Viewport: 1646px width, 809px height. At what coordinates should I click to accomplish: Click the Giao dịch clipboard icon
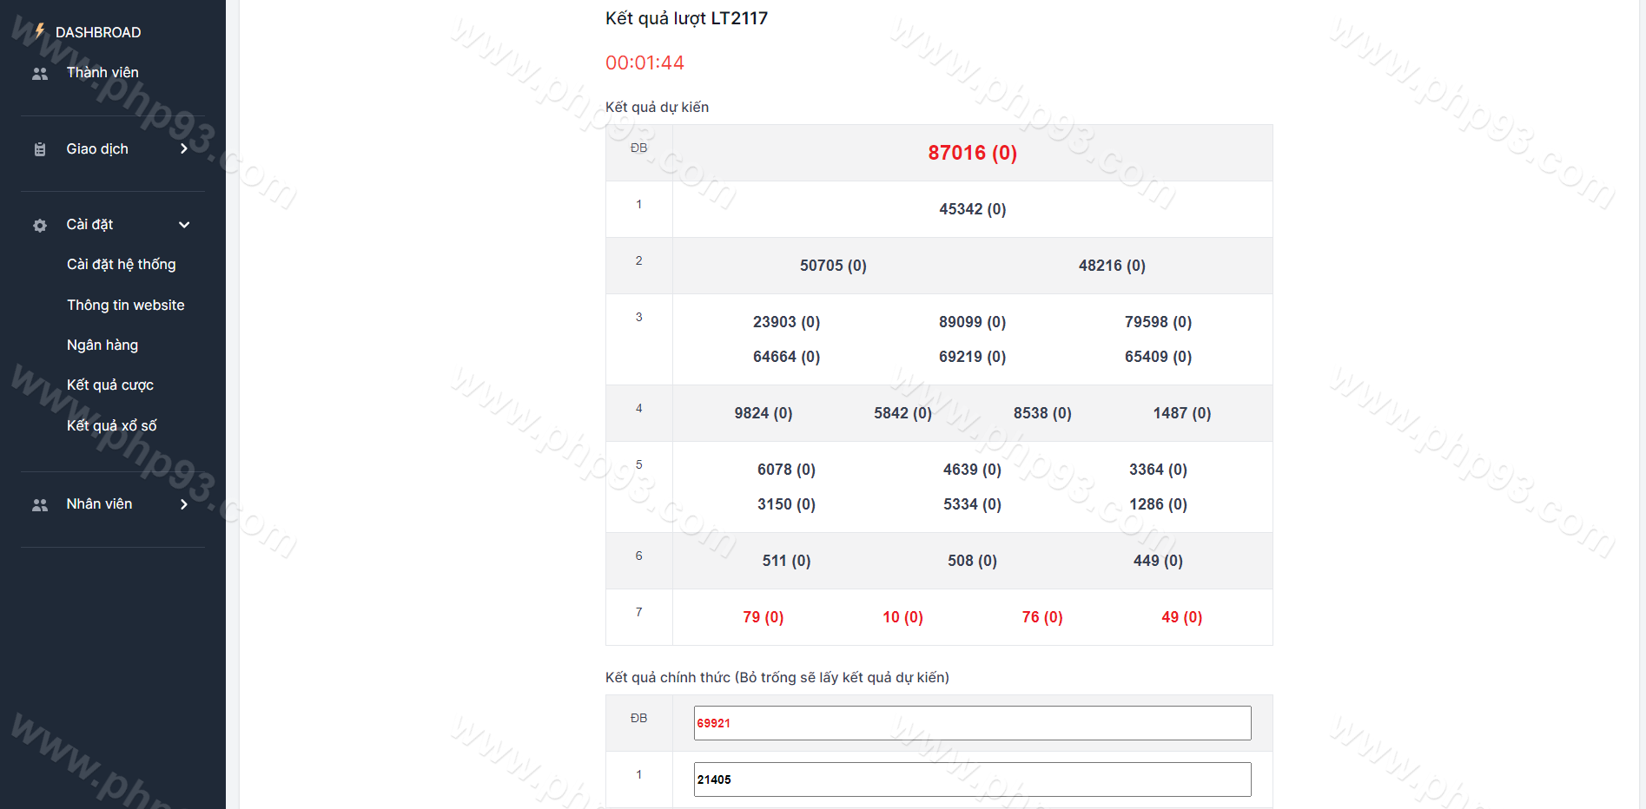tap(40, 149)
